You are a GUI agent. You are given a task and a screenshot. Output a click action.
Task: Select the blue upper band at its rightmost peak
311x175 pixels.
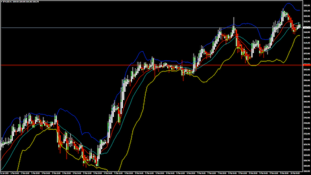289,3
